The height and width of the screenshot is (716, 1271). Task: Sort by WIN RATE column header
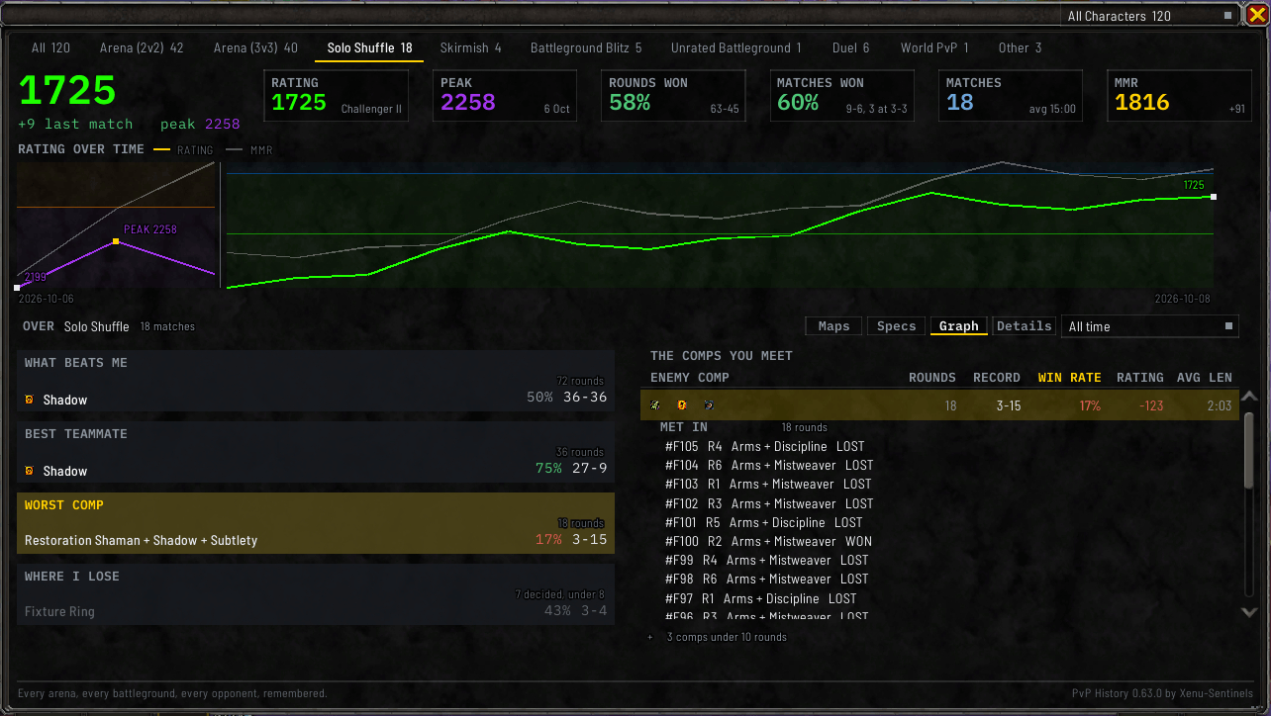(x=1069, y=378)
